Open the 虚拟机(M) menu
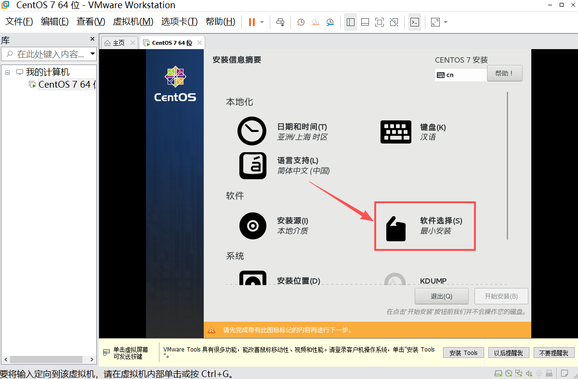The height and width of the screenshot is (379, 578). click(133, 22)
